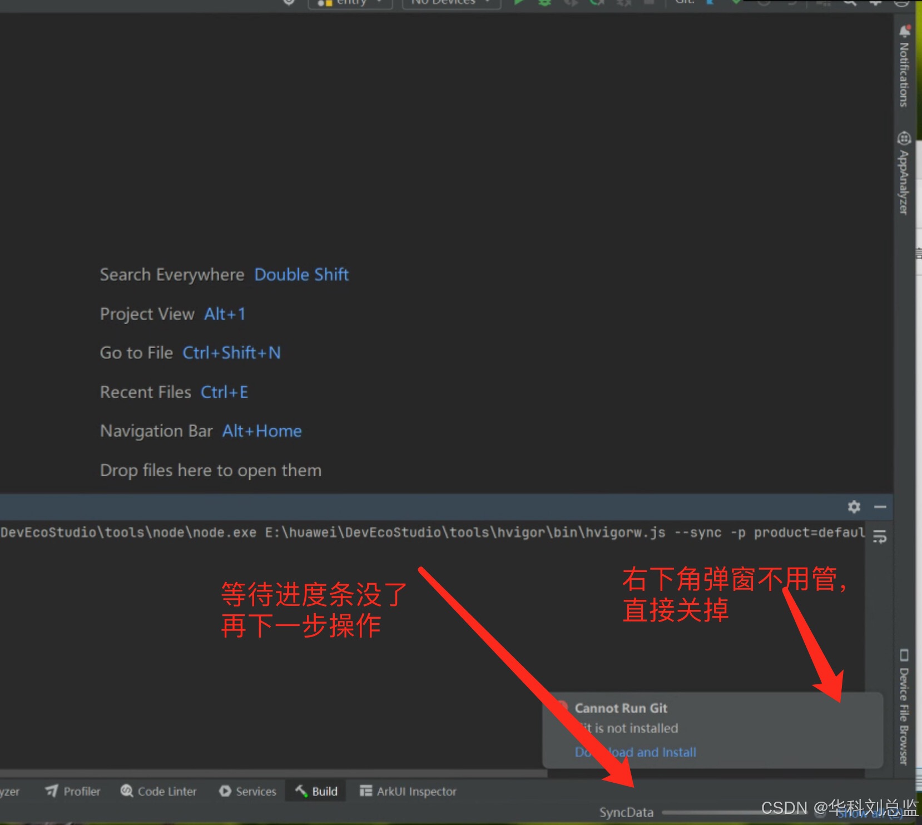Open Build panel settings gear
The width and height of the screenshot is (922, 825).
click(x=854, y=506)
